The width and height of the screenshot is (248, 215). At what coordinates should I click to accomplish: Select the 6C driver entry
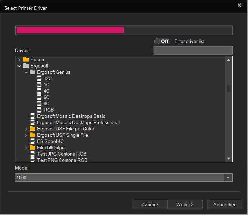pyautogui.click(x=47, y=97)
